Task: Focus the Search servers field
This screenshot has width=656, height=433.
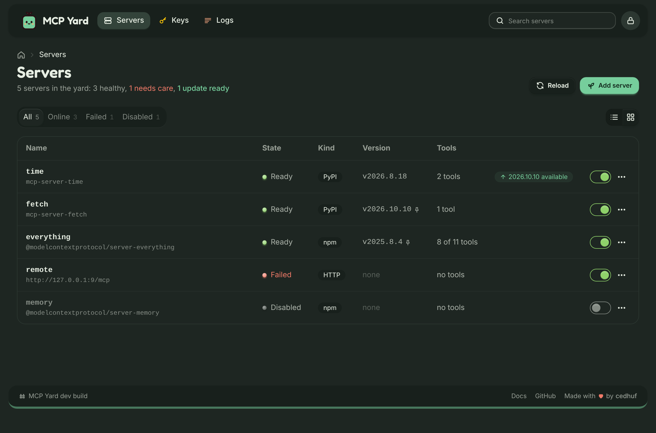Action: coord(552,21)
